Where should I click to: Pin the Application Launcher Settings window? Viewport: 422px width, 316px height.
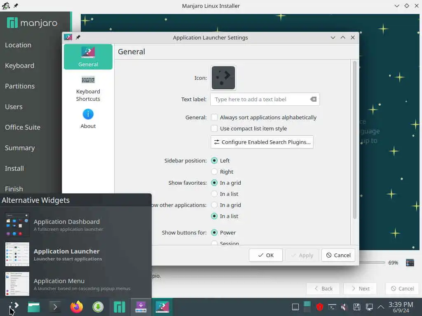pos(78,37)
